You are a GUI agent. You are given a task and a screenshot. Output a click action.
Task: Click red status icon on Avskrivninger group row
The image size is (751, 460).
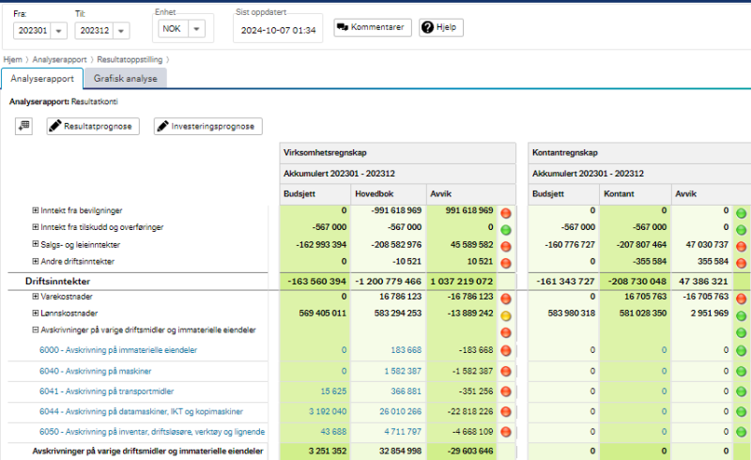click(506, 332)
